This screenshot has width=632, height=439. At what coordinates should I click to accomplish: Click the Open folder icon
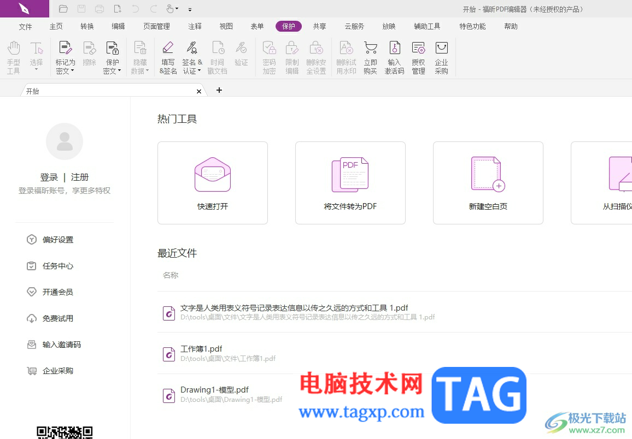click(x=63, y=9)
